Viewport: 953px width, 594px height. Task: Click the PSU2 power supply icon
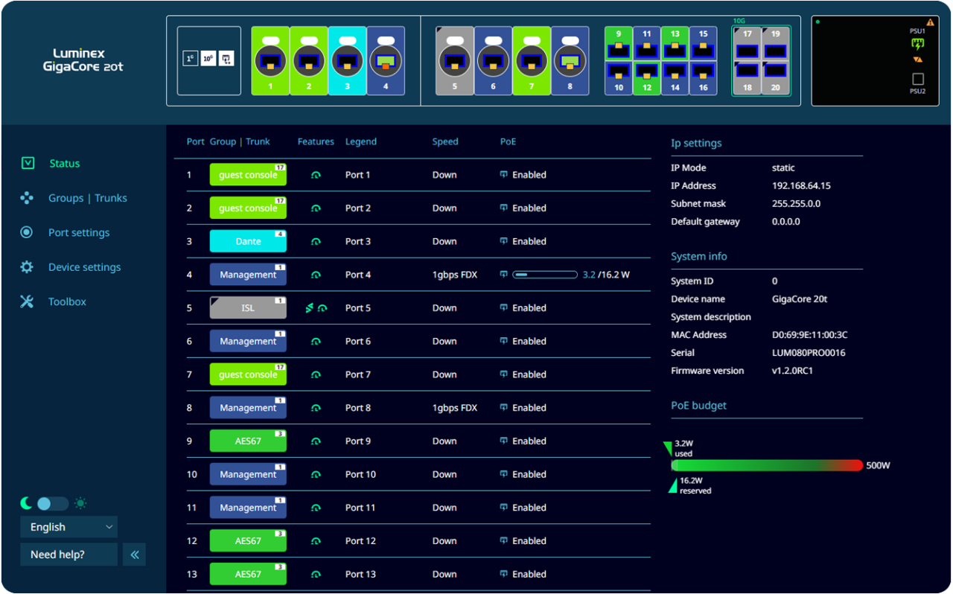pyautogui.click(x=917, y=79)
